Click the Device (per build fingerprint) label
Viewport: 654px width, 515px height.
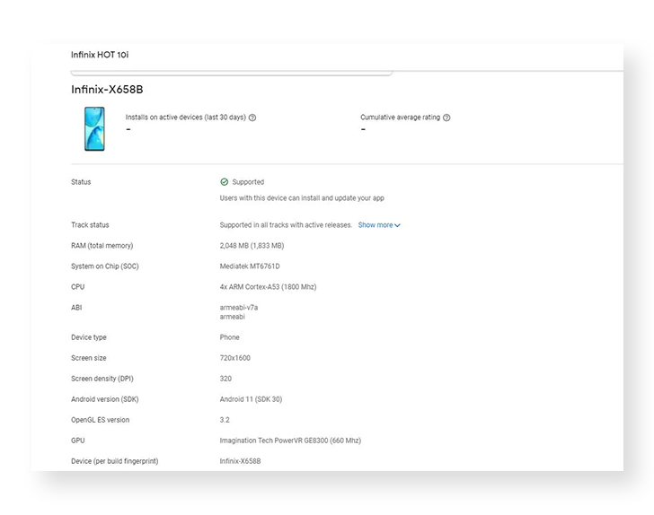115,461
